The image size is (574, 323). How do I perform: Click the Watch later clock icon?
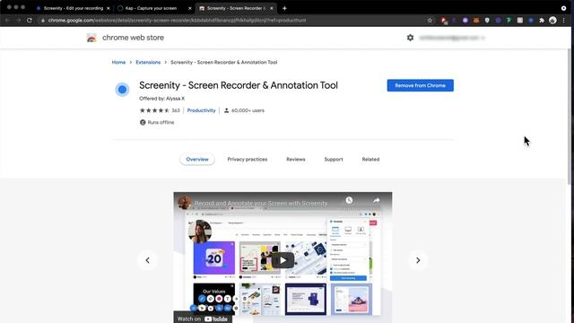tap(349, 200)
